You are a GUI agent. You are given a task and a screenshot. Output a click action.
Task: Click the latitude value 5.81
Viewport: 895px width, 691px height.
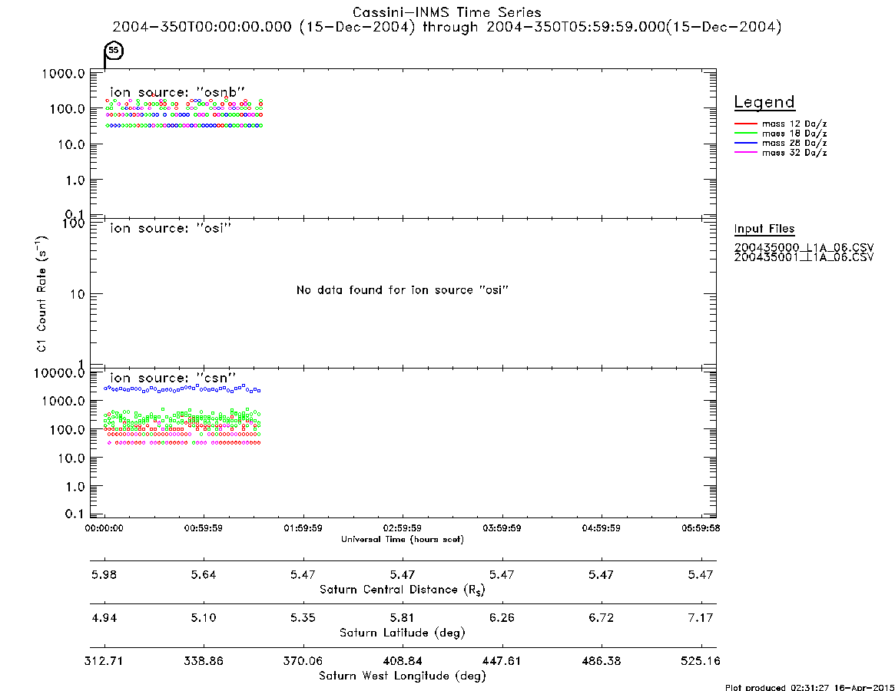(403, 618)
